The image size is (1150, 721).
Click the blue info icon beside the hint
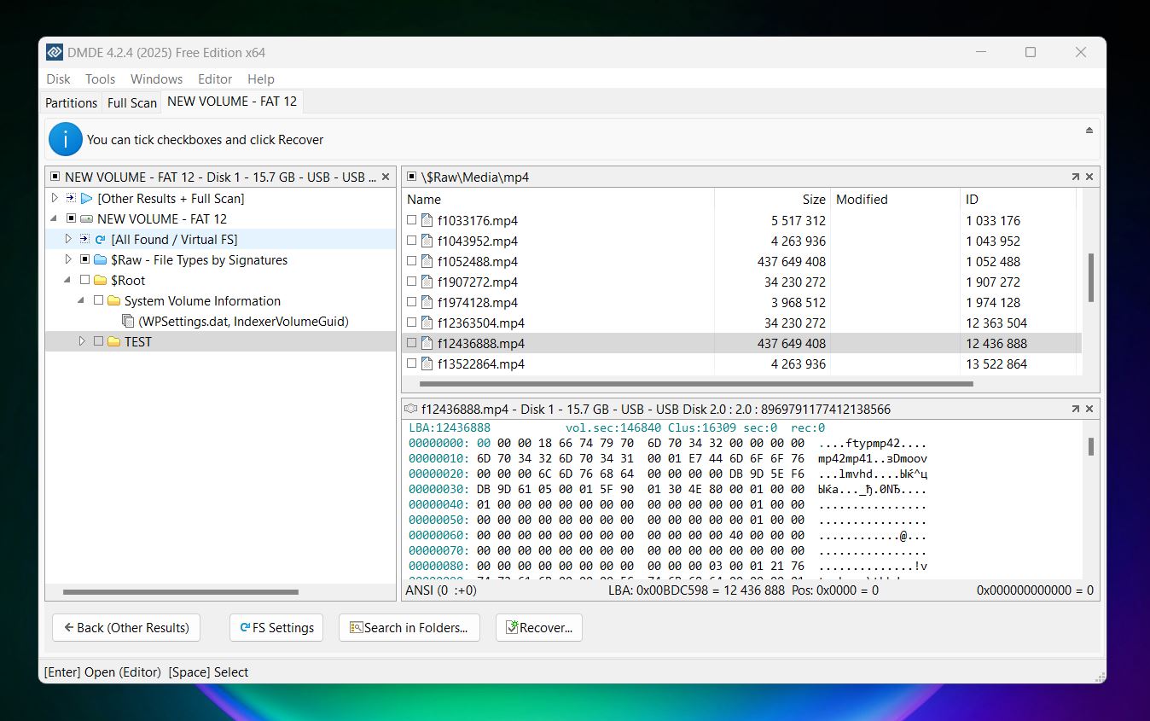pyautogui.click(x=66, y=139)
